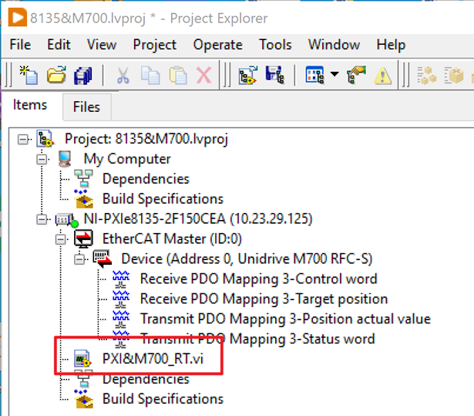Click the Copy toolbar icon
Screen dimensions: 474x416
[x=150, y=75]
